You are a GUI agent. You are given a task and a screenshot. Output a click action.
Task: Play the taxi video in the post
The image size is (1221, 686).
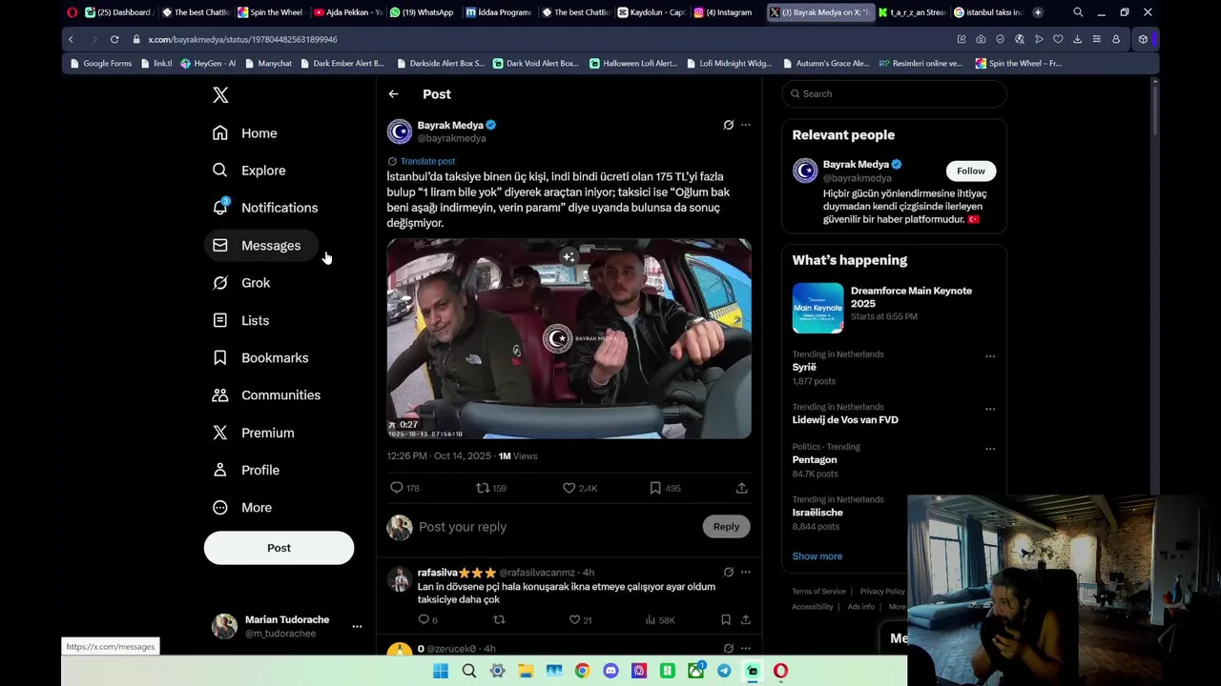click(x=569, y=338)
